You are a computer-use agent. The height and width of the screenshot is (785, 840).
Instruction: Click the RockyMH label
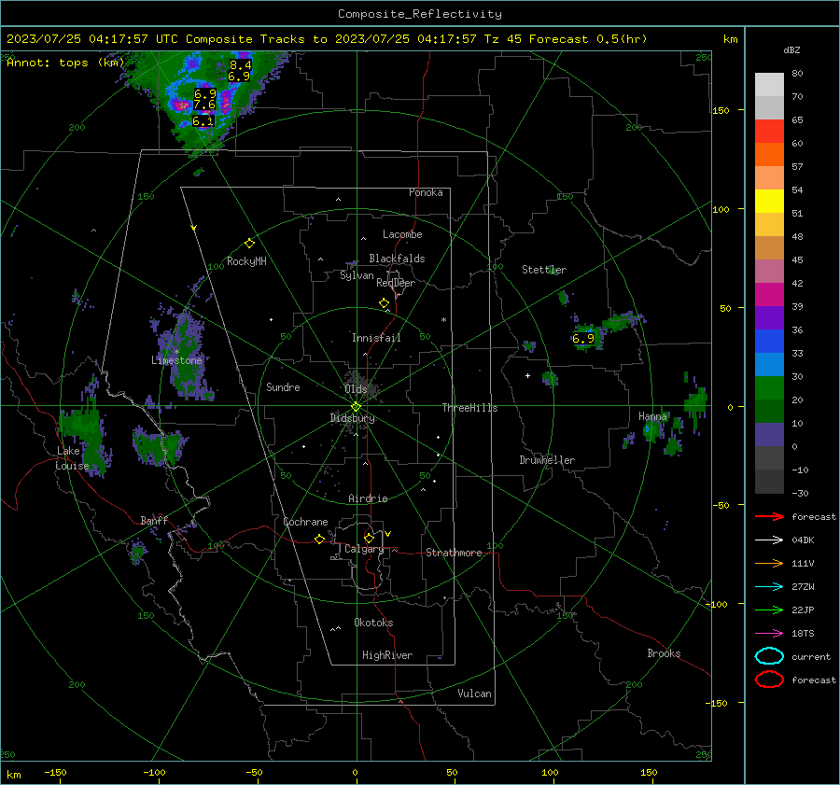[246, 261]
